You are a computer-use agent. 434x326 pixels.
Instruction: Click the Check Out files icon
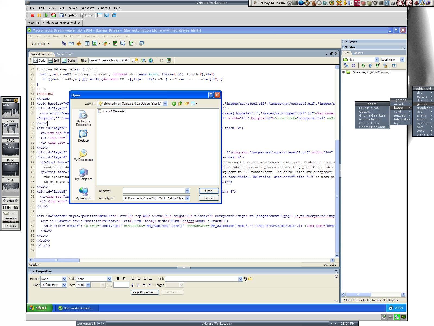coord(378,65)
